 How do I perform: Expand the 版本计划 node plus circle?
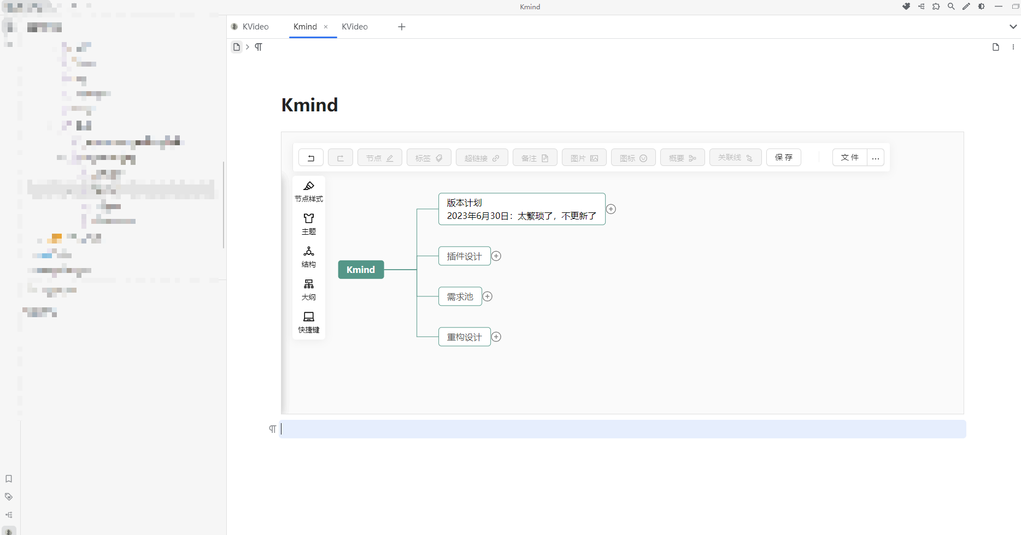coord(611,209)
